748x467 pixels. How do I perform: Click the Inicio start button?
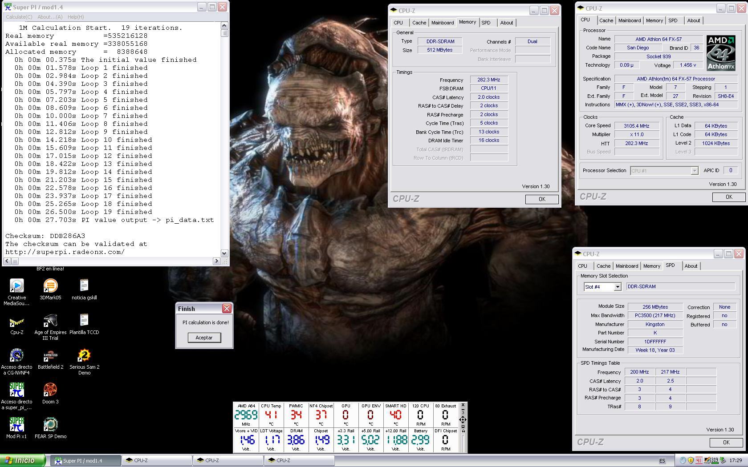point(23,460)
